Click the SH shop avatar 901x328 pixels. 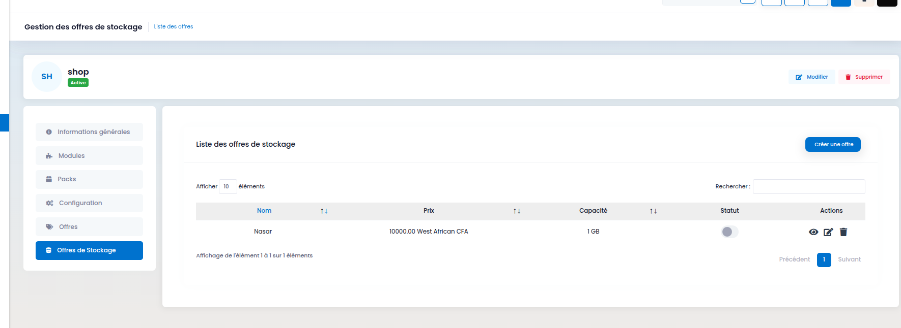pos(47,77)
